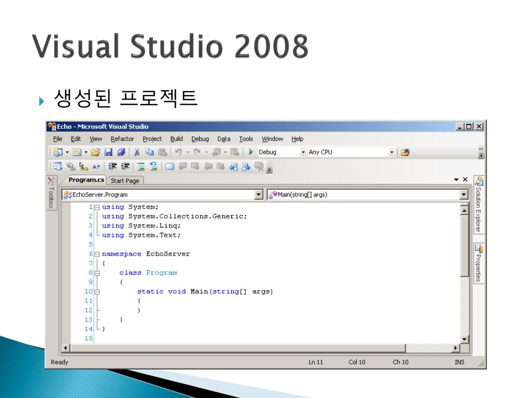Screen dimensions: 531x398
Task: Click the Save All icon
Action: pos(121,152)
